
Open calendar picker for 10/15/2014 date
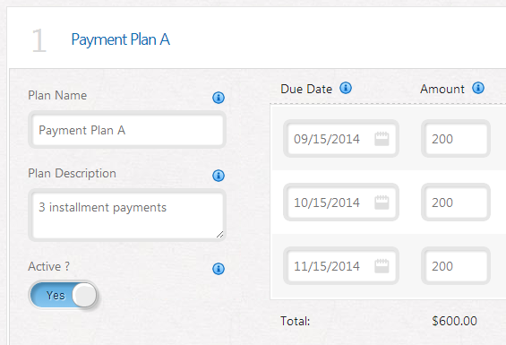(382, 203)
